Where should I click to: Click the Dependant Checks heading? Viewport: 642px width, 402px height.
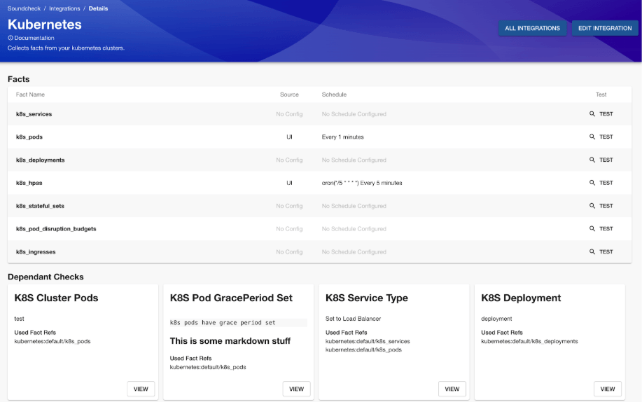46,277
